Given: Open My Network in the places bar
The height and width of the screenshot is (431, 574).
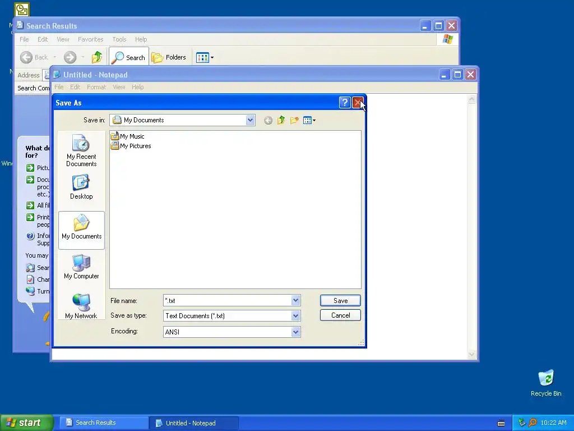Looking at the screenshot, I should click(81, 306).
